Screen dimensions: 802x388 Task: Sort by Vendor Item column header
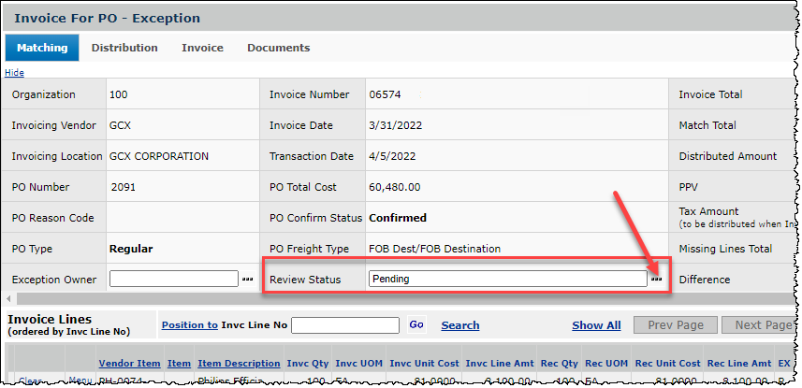coord(127,363)
